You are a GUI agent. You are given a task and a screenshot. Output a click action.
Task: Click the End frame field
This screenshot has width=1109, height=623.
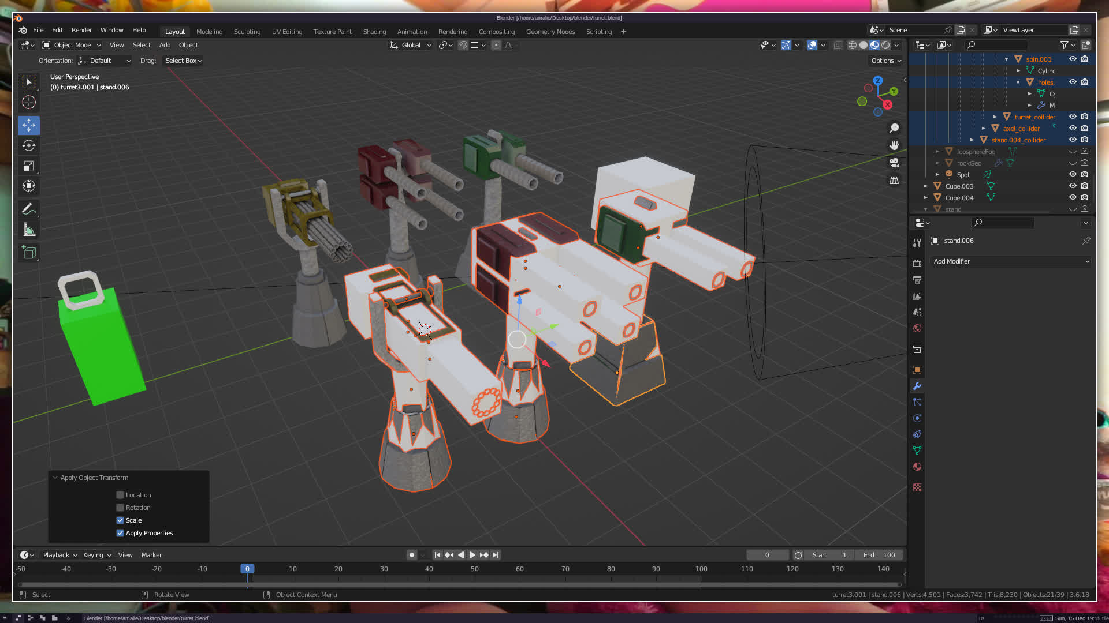tap(879, 555)
